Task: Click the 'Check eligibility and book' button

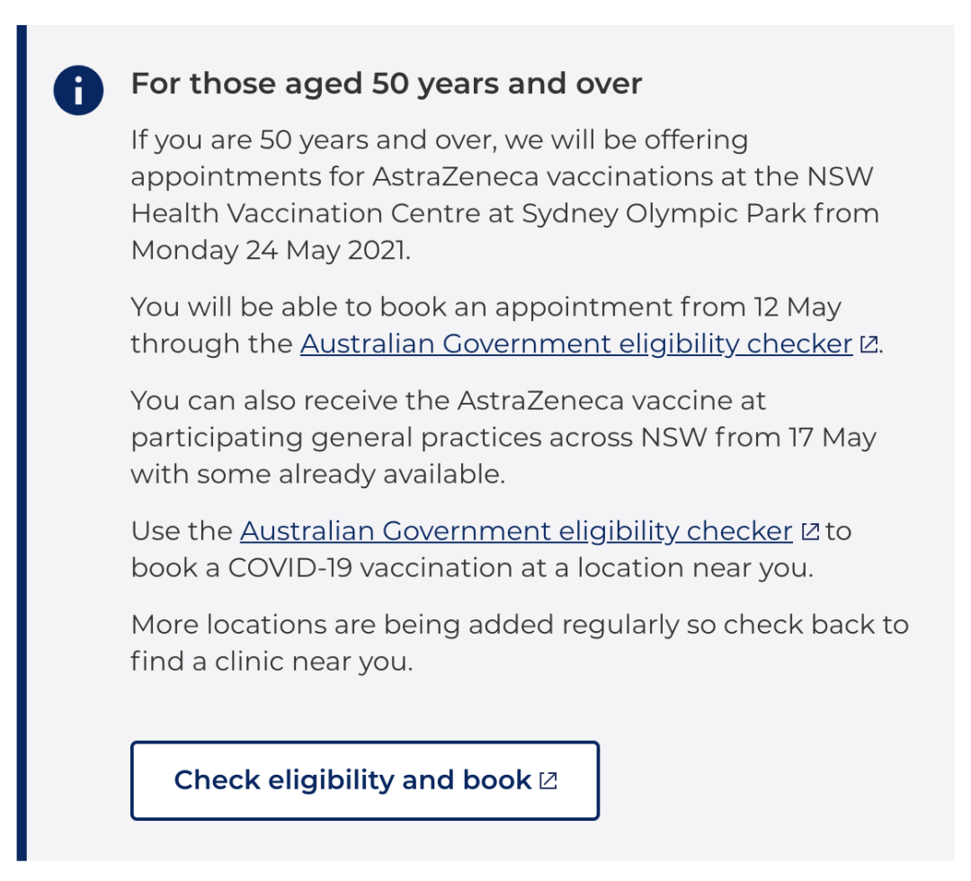Action: [x=365, y=780]
